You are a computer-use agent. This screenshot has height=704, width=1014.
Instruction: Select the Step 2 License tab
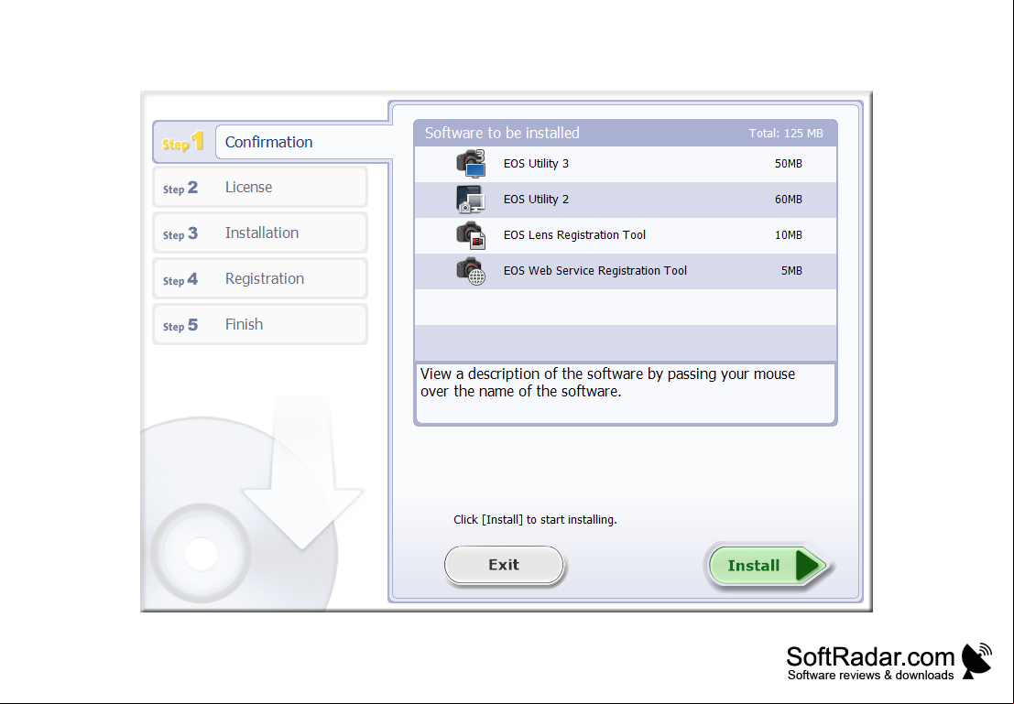pyautogui.click(x=260, y=188)
